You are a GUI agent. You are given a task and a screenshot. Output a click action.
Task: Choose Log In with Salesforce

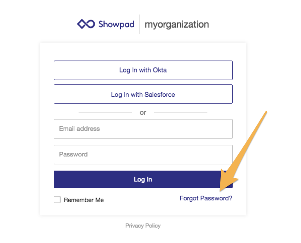(x=143, y=94)
